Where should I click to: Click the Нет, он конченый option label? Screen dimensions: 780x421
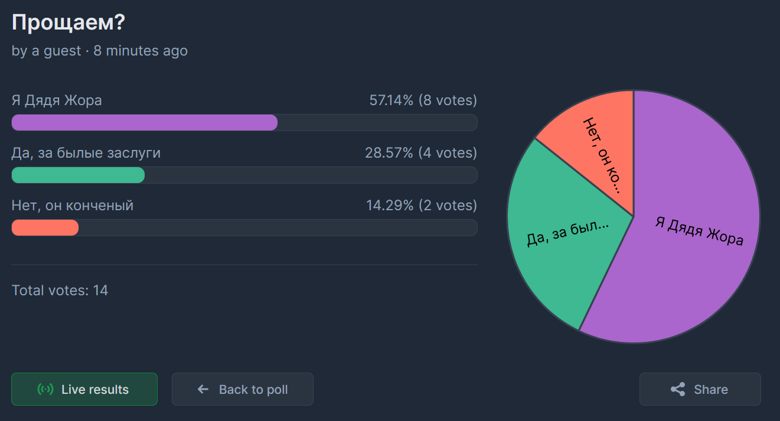click(73, 205)
